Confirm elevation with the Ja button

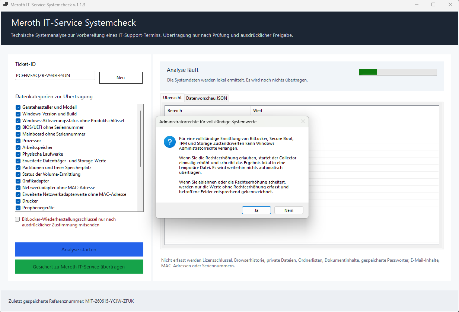pos(256,210)
